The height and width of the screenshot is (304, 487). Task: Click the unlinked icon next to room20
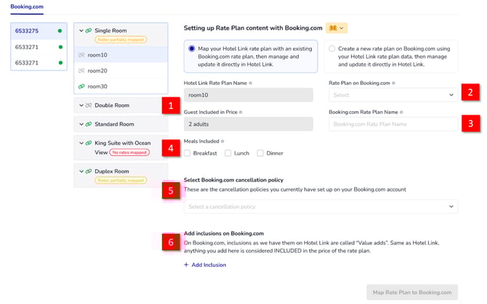81,70
